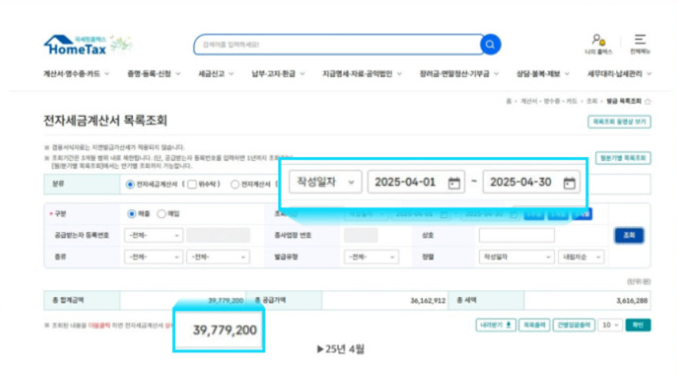Open the 장려금·연말정산·기부금 menu
Screen dimensions: 677x375
(x=459, y=74)
